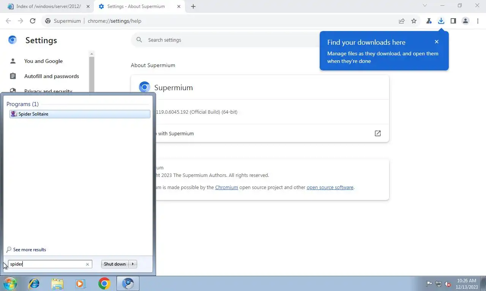486x291 pixels.
Task: Go forward to the next page
Action: 21,21
